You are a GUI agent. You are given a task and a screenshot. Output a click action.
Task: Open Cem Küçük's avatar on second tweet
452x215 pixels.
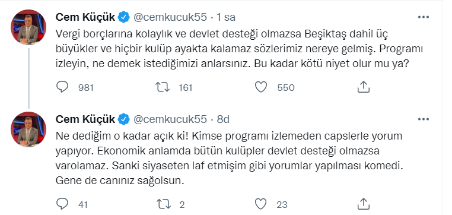pos(28,129)
